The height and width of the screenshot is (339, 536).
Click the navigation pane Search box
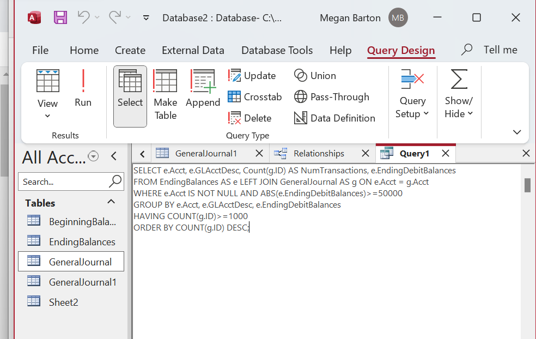click(x=64, y=181)
